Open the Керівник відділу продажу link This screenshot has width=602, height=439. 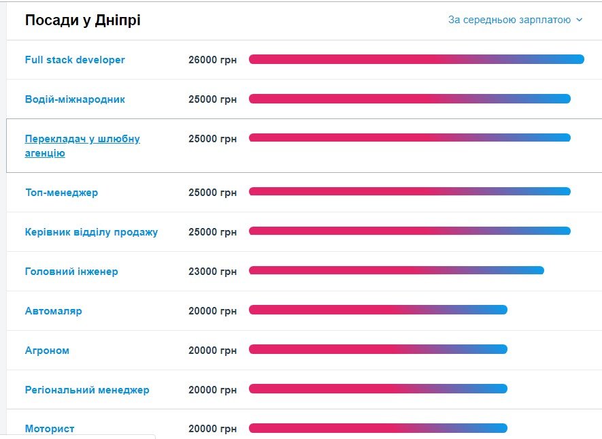pos(91,232)
